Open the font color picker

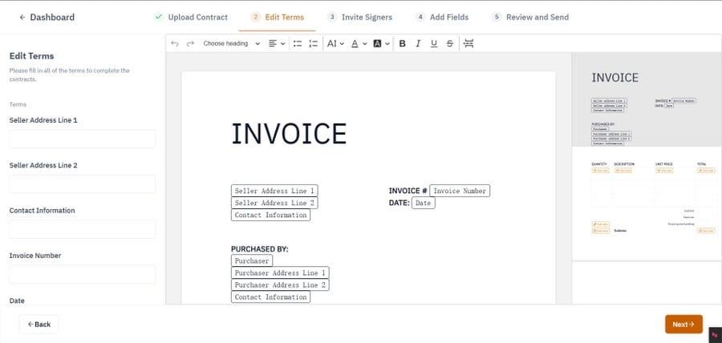[358, 43]
